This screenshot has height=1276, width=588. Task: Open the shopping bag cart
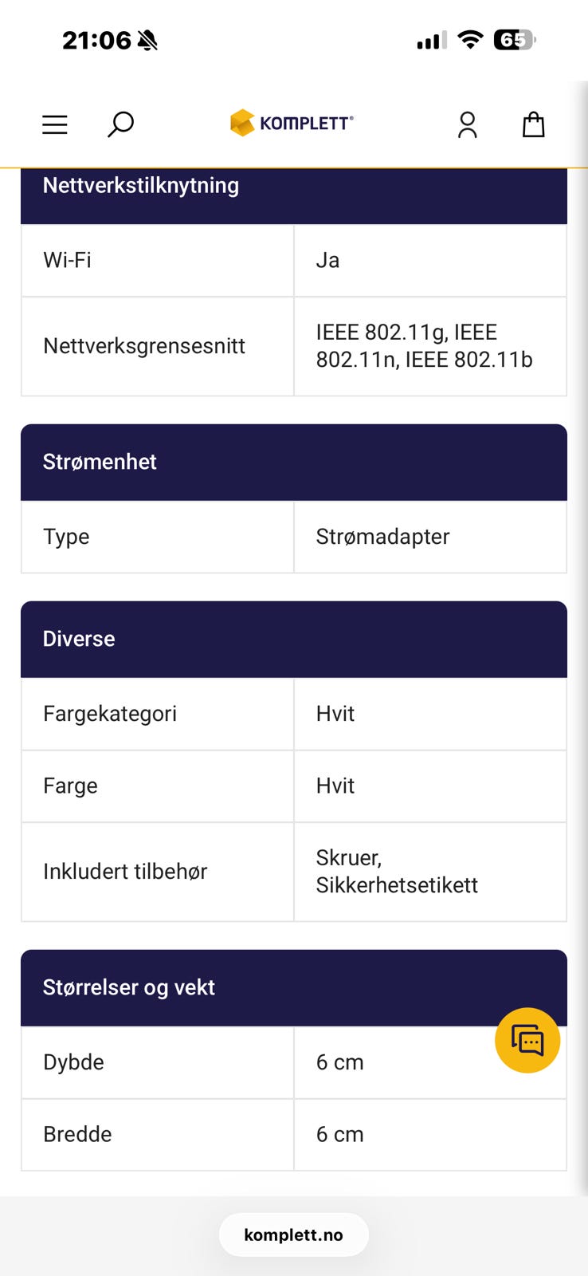[533, 124]
